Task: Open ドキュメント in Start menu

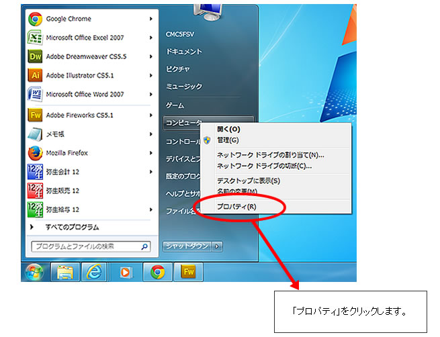Action: pos(184,52)
